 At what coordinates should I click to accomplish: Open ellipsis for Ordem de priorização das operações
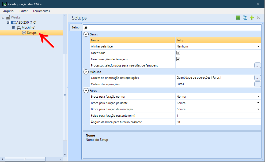tap(258, 78)
